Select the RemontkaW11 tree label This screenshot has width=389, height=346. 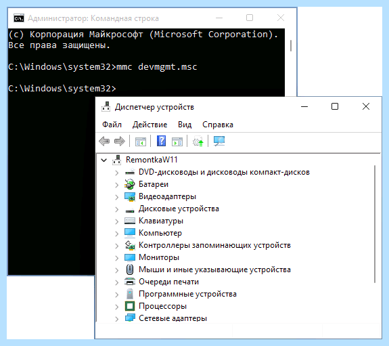152,160
